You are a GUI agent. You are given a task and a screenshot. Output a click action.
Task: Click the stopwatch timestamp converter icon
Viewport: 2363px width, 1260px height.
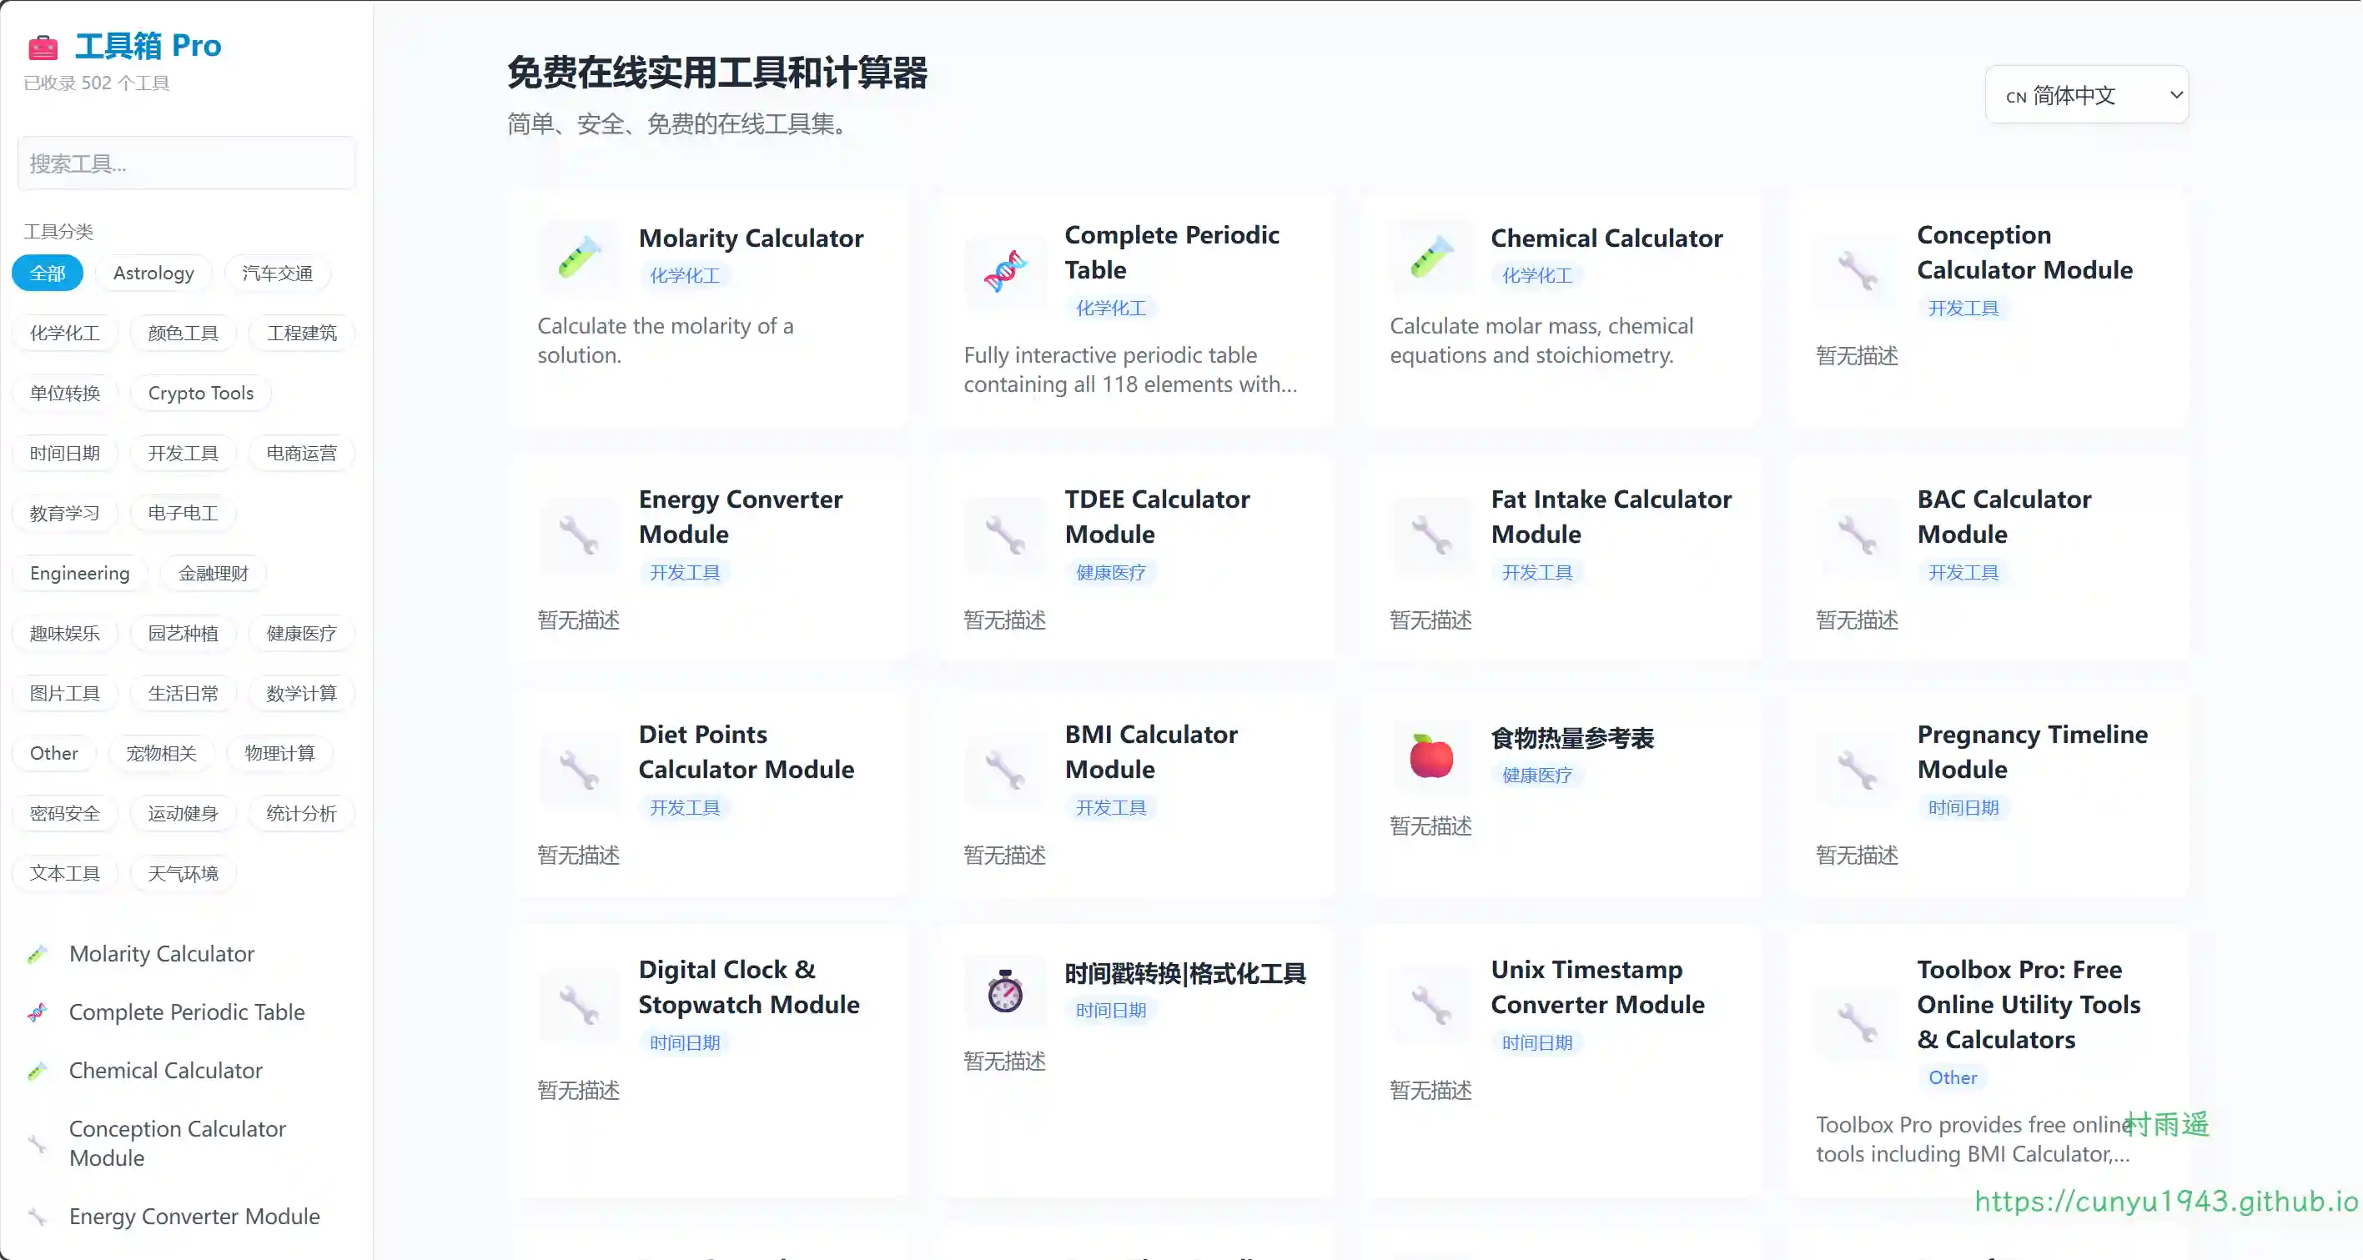pos(1004,991)
